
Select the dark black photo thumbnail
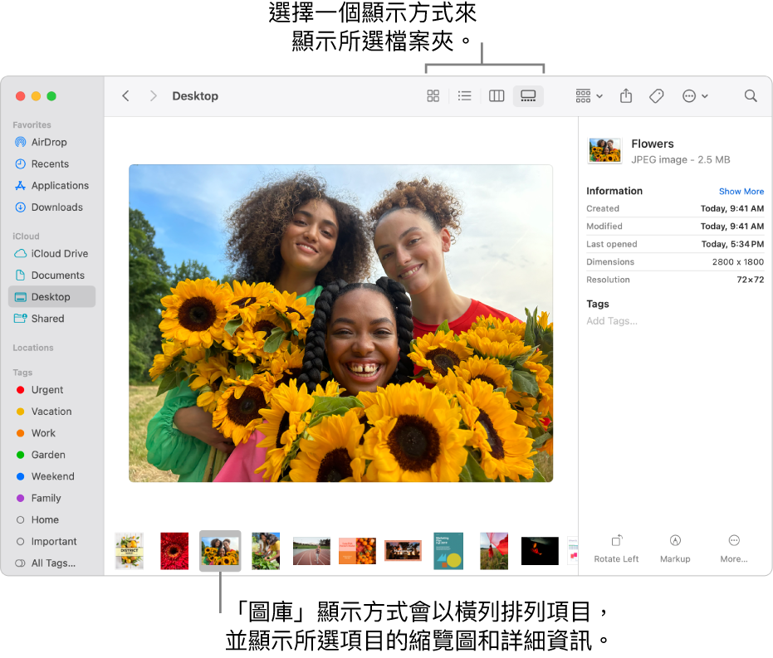click(x=540, y=551)
